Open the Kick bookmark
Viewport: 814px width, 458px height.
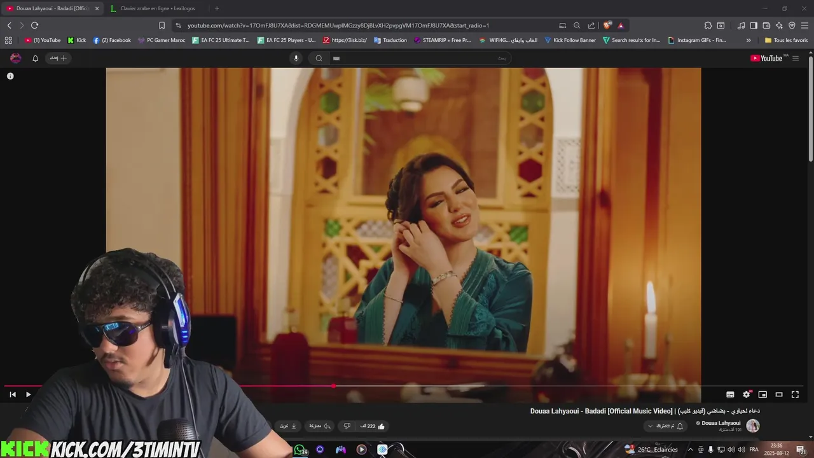[77, 40]
